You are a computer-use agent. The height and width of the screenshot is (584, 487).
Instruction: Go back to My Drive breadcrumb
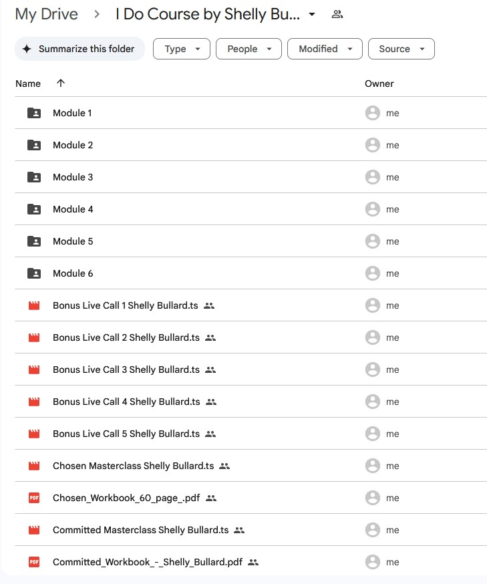point(47,14)
